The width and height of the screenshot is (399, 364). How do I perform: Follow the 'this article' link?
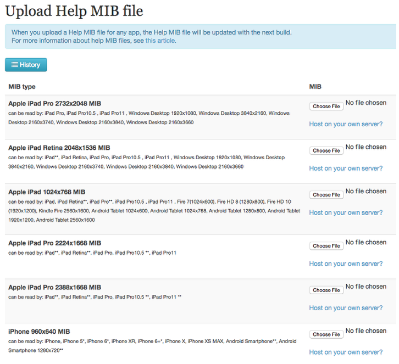pos(160,41)
